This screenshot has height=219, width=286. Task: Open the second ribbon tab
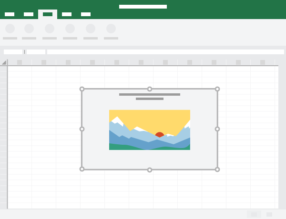[x=29, y=14]
